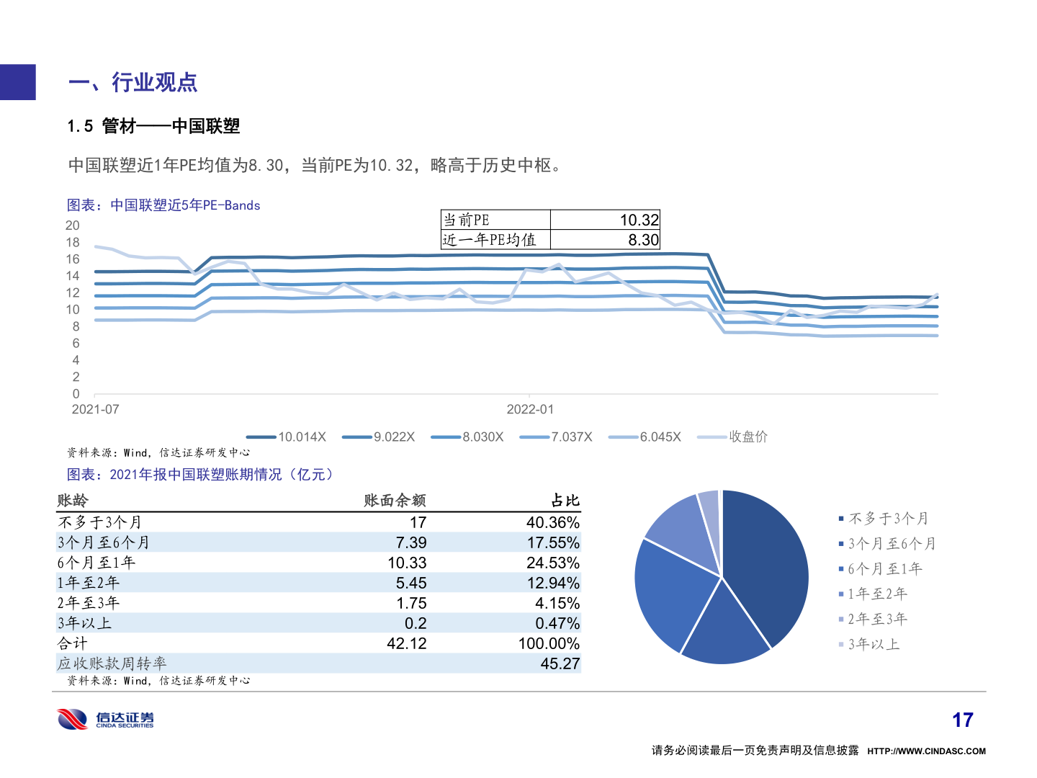Click pie legend entry 3年以上
This screenshot has height=778, width=1037.
(x=869, y=645)
